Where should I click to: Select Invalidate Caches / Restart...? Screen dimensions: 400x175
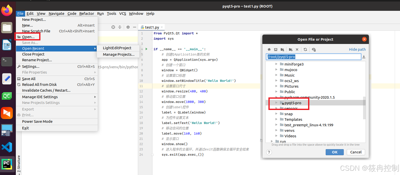57,90
